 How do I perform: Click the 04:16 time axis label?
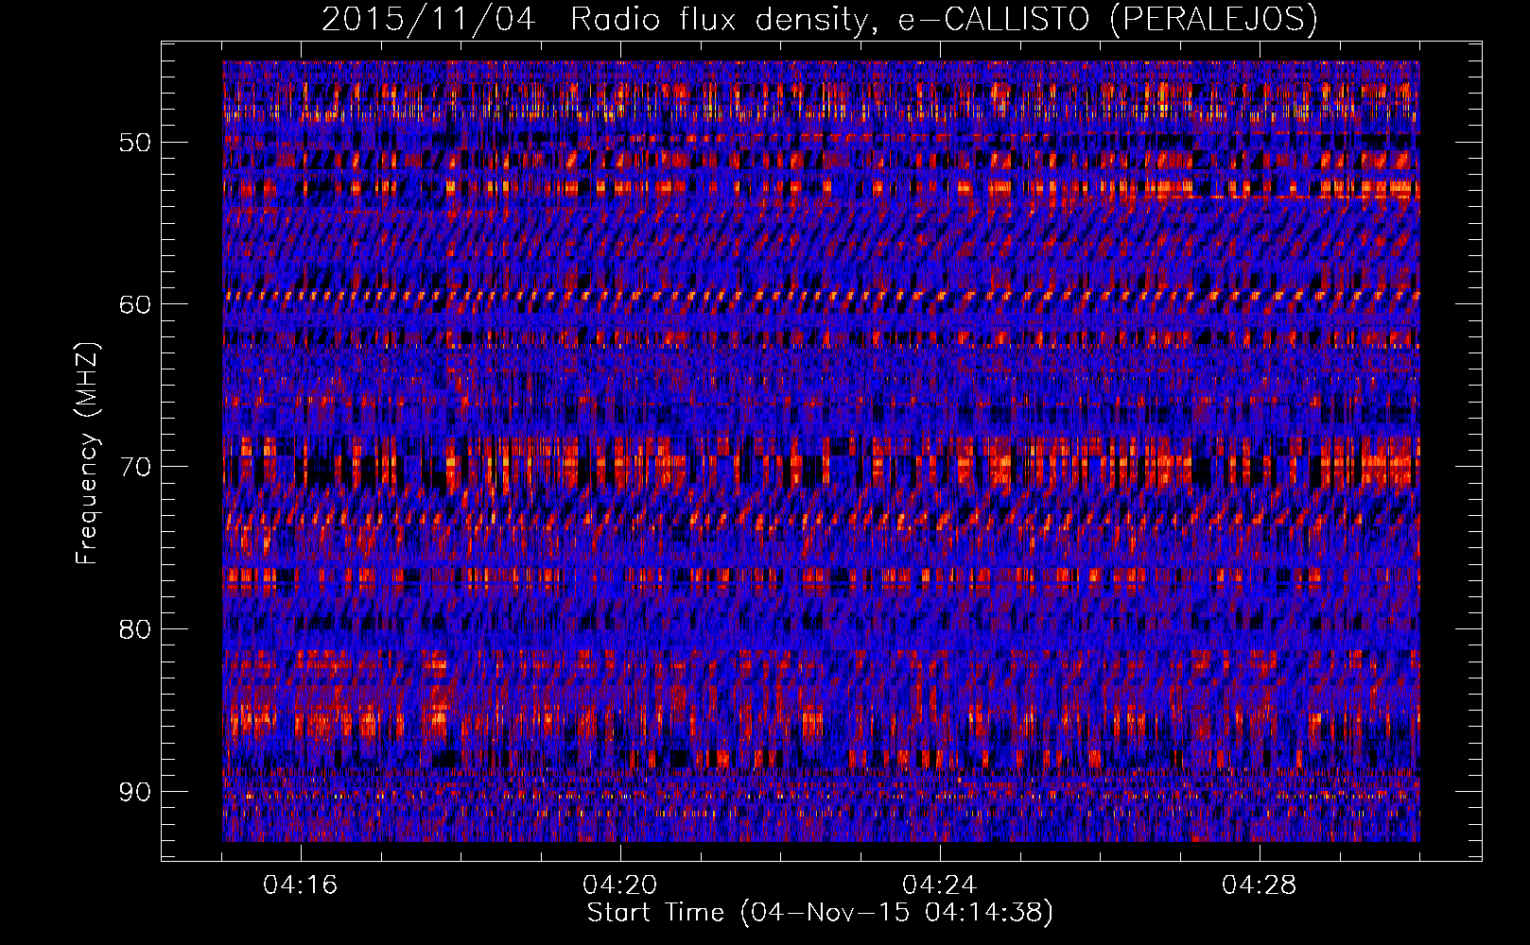(x=301, y=885)
